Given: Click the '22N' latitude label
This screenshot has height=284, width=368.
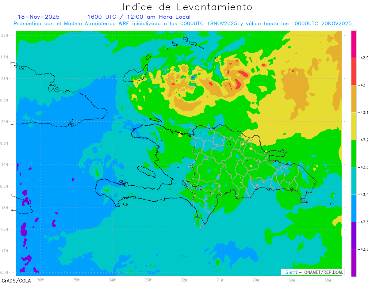Looking at the screenshot, I should pyautogui.click(x=5, y=36).
